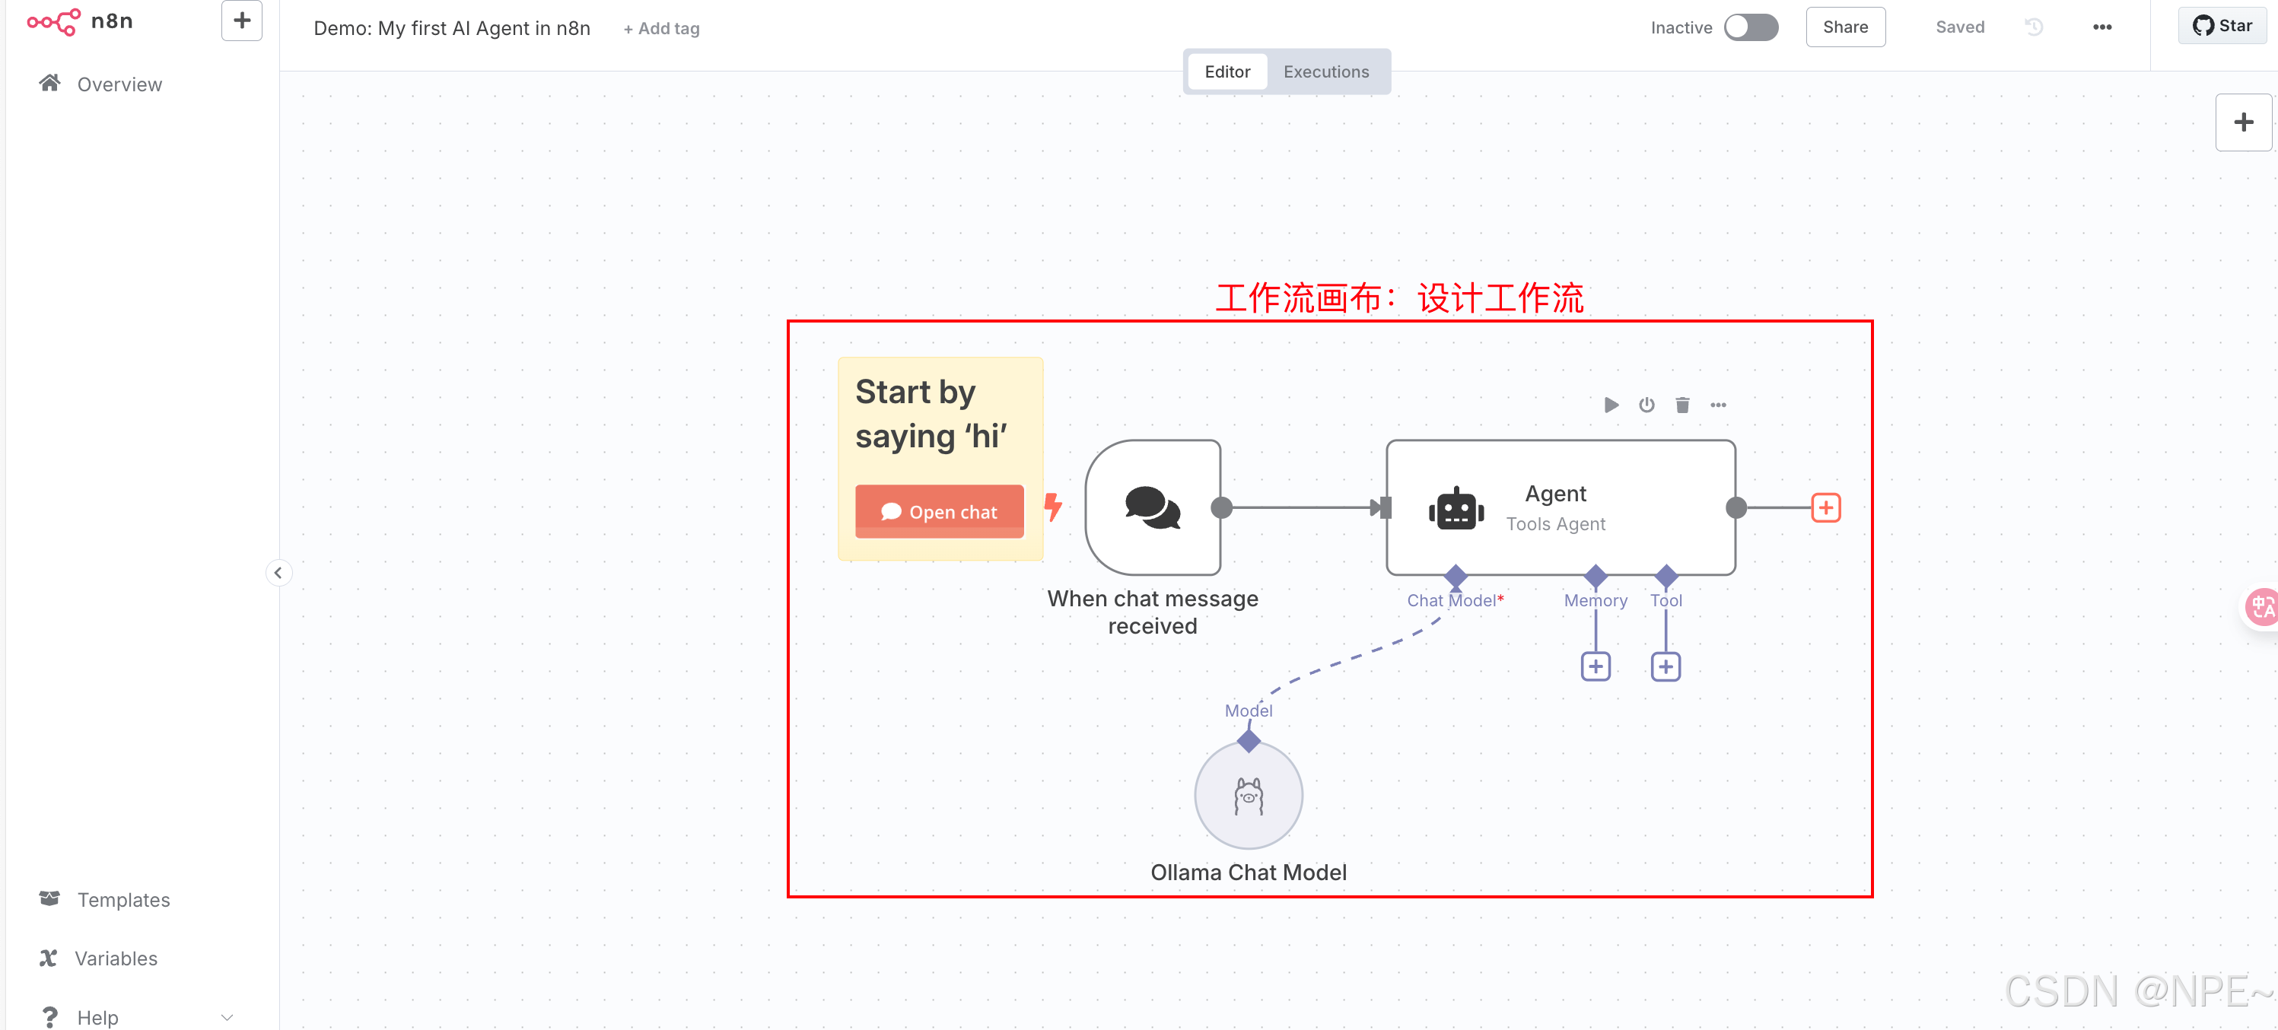Expand the Help menu in sidebar
The height and width of the screenshot is (1030, 2278).
[227, 1018]
